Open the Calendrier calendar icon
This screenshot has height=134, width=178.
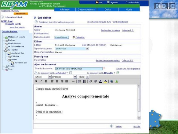tap(74, 37)
